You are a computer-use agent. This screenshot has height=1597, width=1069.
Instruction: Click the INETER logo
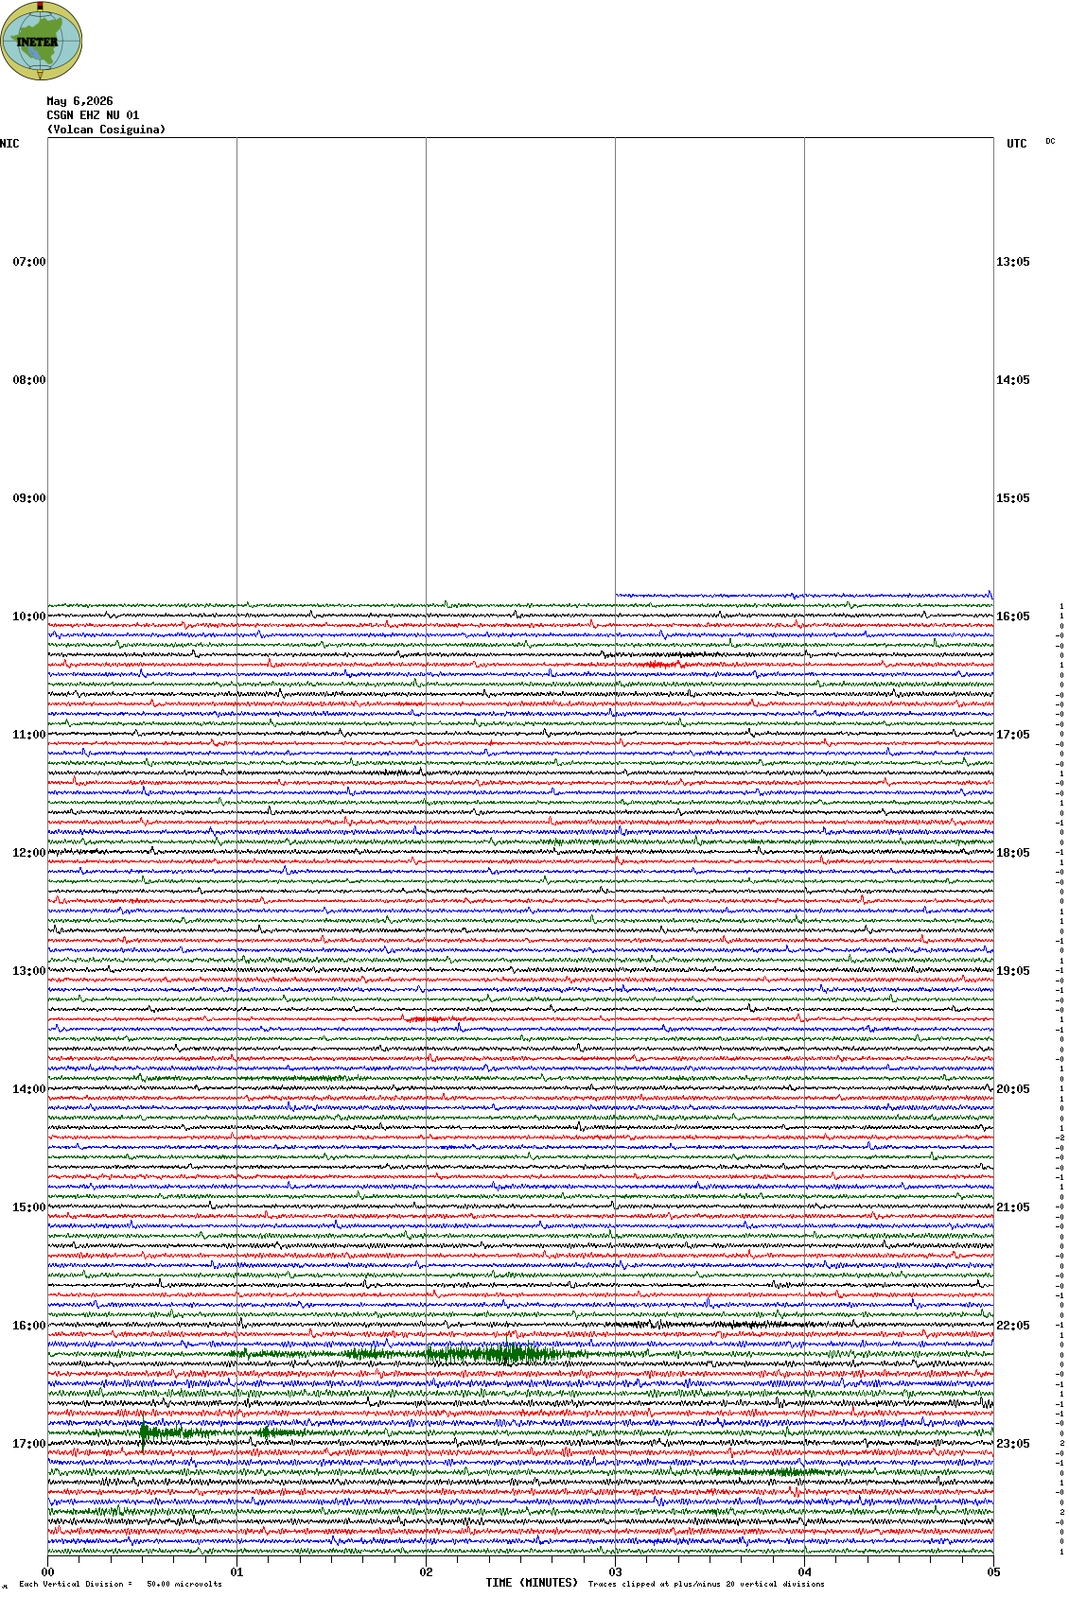point(42,41)
